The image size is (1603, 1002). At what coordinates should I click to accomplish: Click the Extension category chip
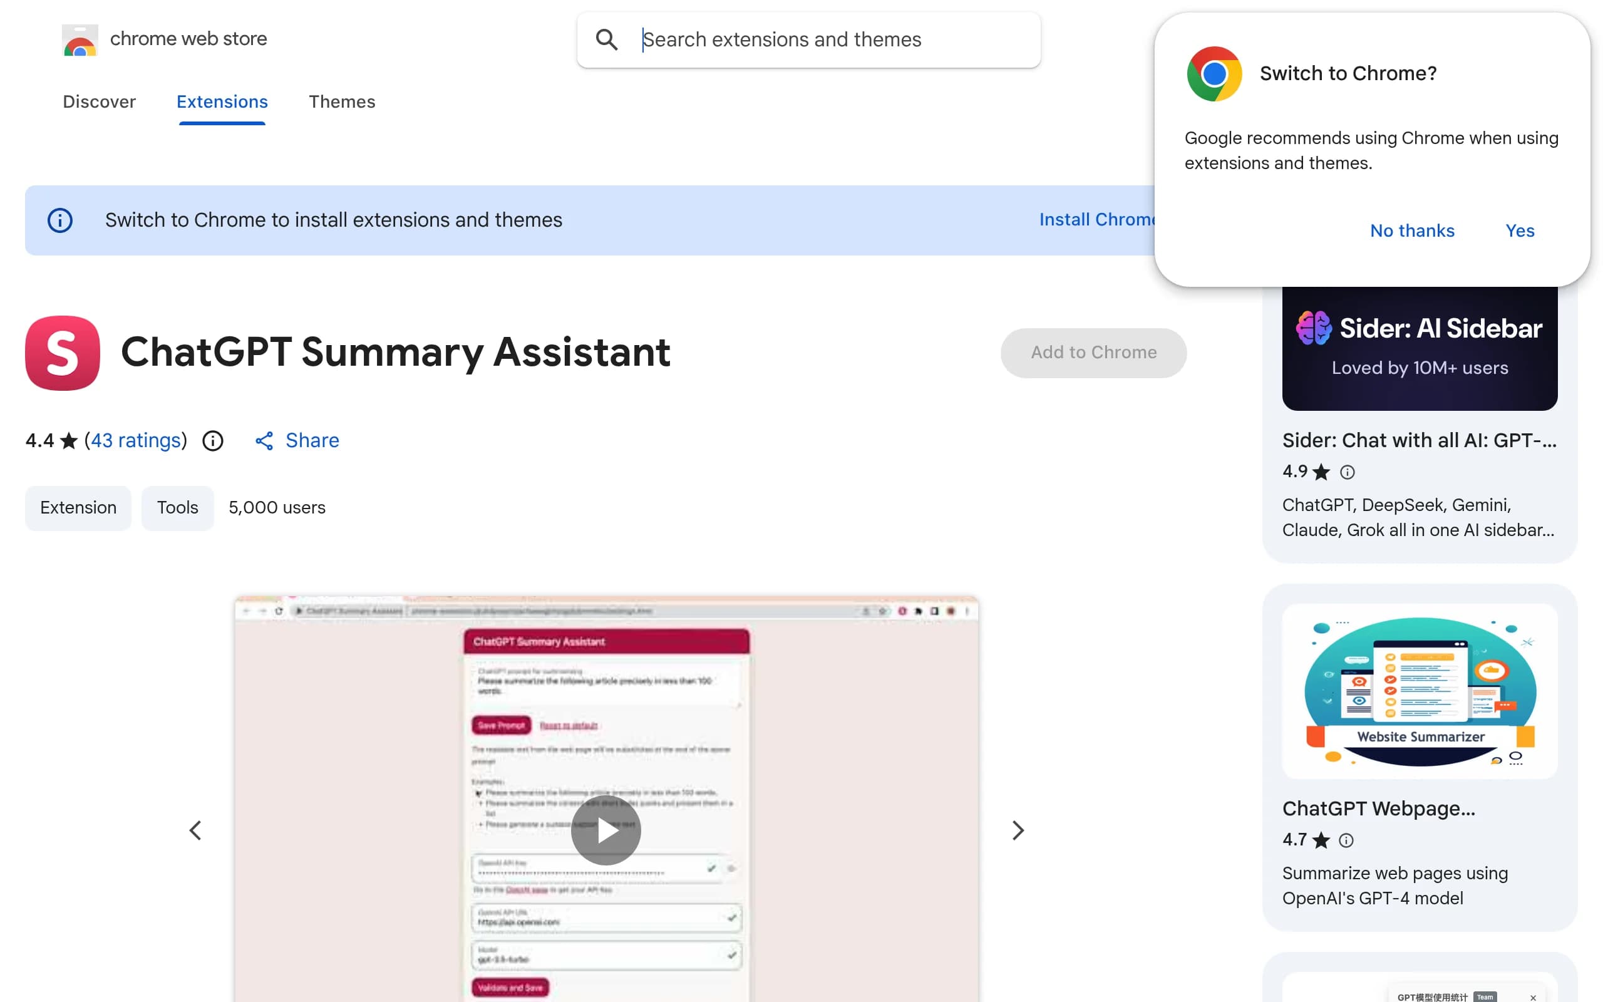[78, 508]
